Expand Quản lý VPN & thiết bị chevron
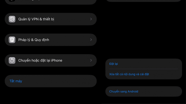This screenshot has width=186, height=104. tap(91, 19)
